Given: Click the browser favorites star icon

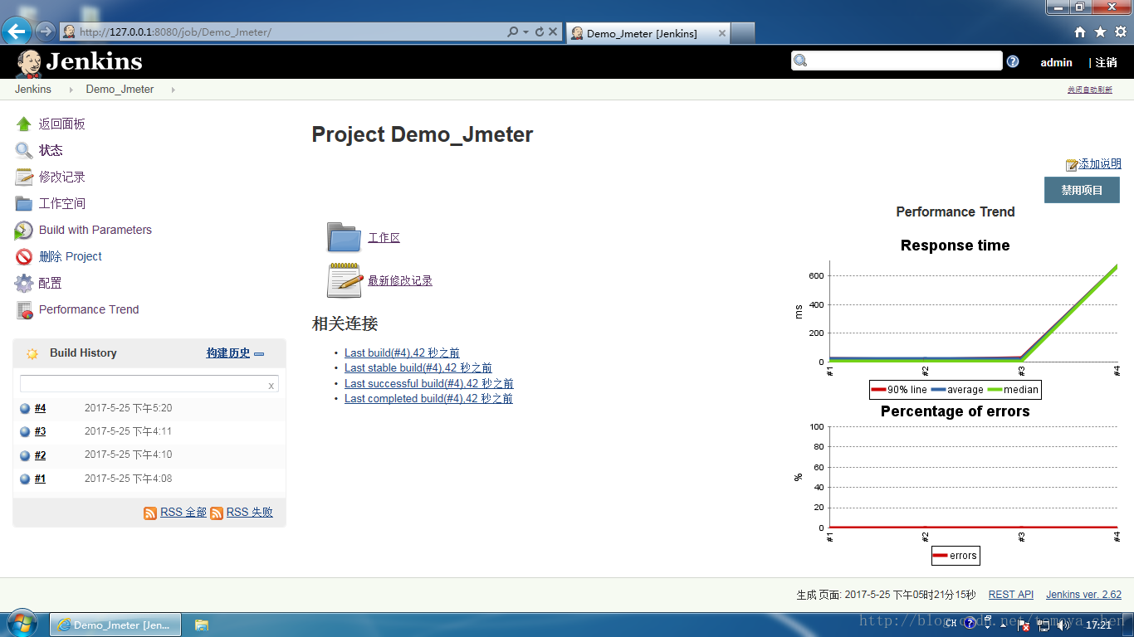Looking at the screenshot, I should point(1100,32).
